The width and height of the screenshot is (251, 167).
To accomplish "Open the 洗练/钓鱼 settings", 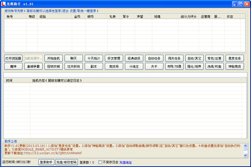I will [x=214, y=66].
